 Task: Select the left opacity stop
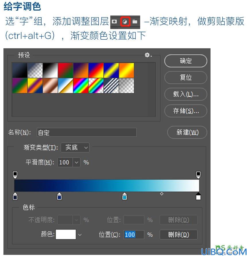(15, 175)
